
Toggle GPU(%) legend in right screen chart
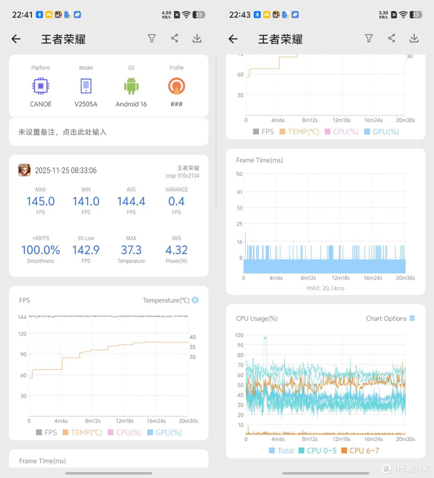pos(382,132)
